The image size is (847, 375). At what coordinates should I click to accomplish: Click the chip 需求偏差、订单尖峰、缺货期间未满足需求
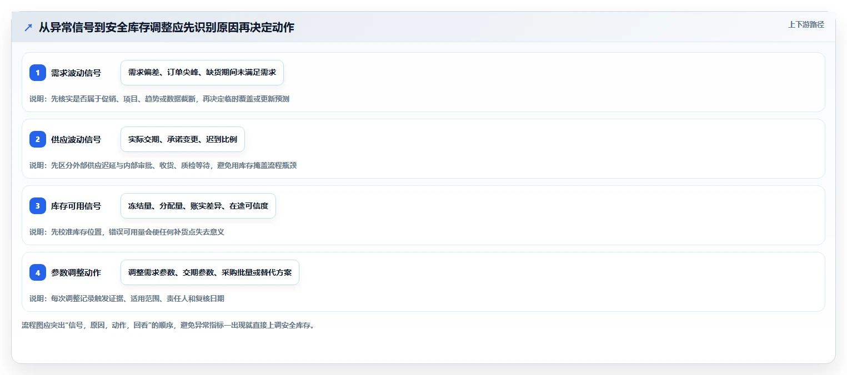[x=202, y=73]
